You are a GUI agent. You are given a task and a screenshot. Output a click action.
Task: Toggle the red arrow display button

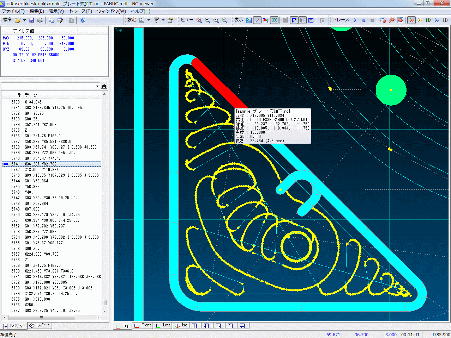[257, 20]
